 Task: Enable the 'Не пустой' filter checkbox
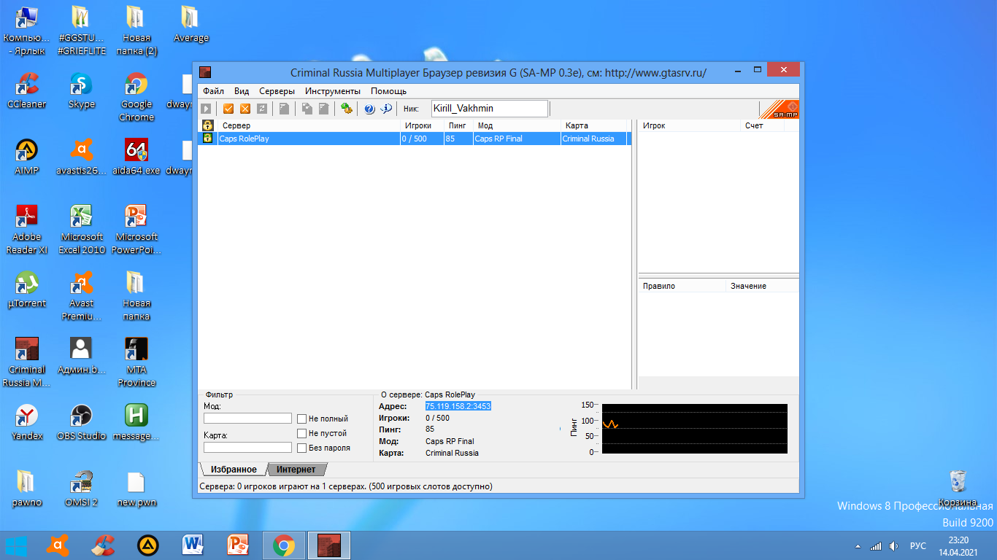[301, 433]
